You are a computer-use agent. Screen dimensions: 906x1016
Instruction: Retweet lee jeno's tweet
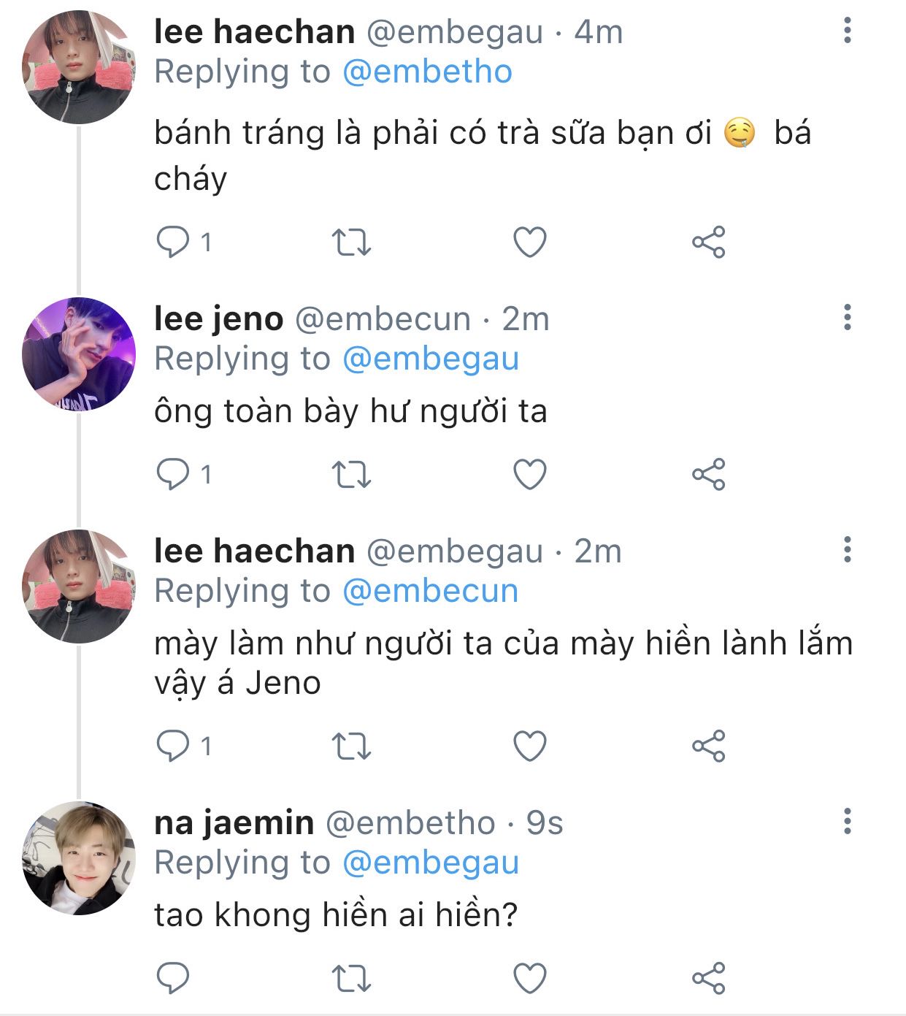click(x=352, y=475)
